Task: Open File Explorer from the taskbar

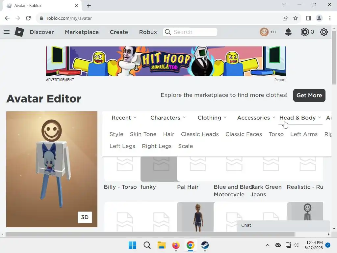Action: 161,245
